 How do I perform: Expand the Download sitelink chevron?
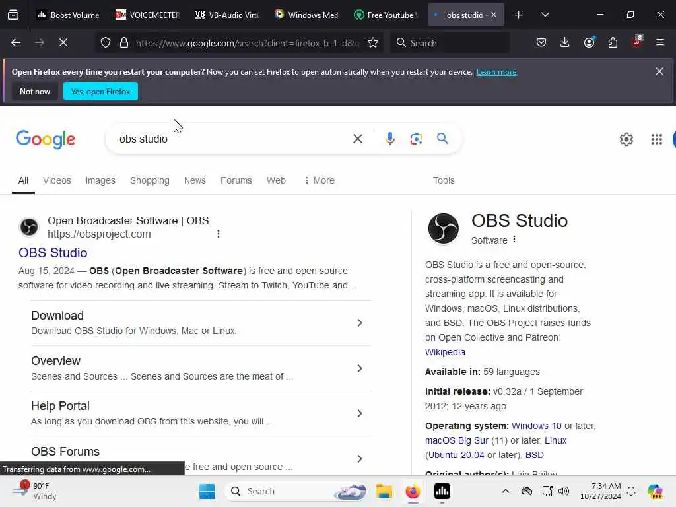360,323
